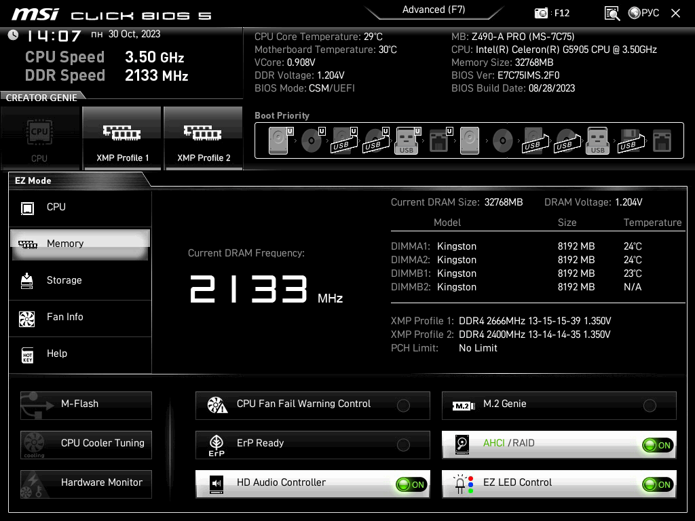Open CPU Cooler Tuning

[x=86, y=445]
